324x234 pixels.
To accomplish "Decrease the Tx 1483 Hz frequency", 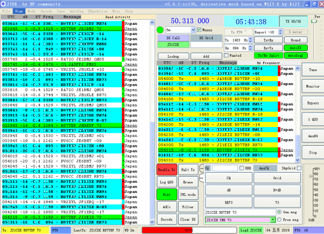I will click(x=250, y=42).
